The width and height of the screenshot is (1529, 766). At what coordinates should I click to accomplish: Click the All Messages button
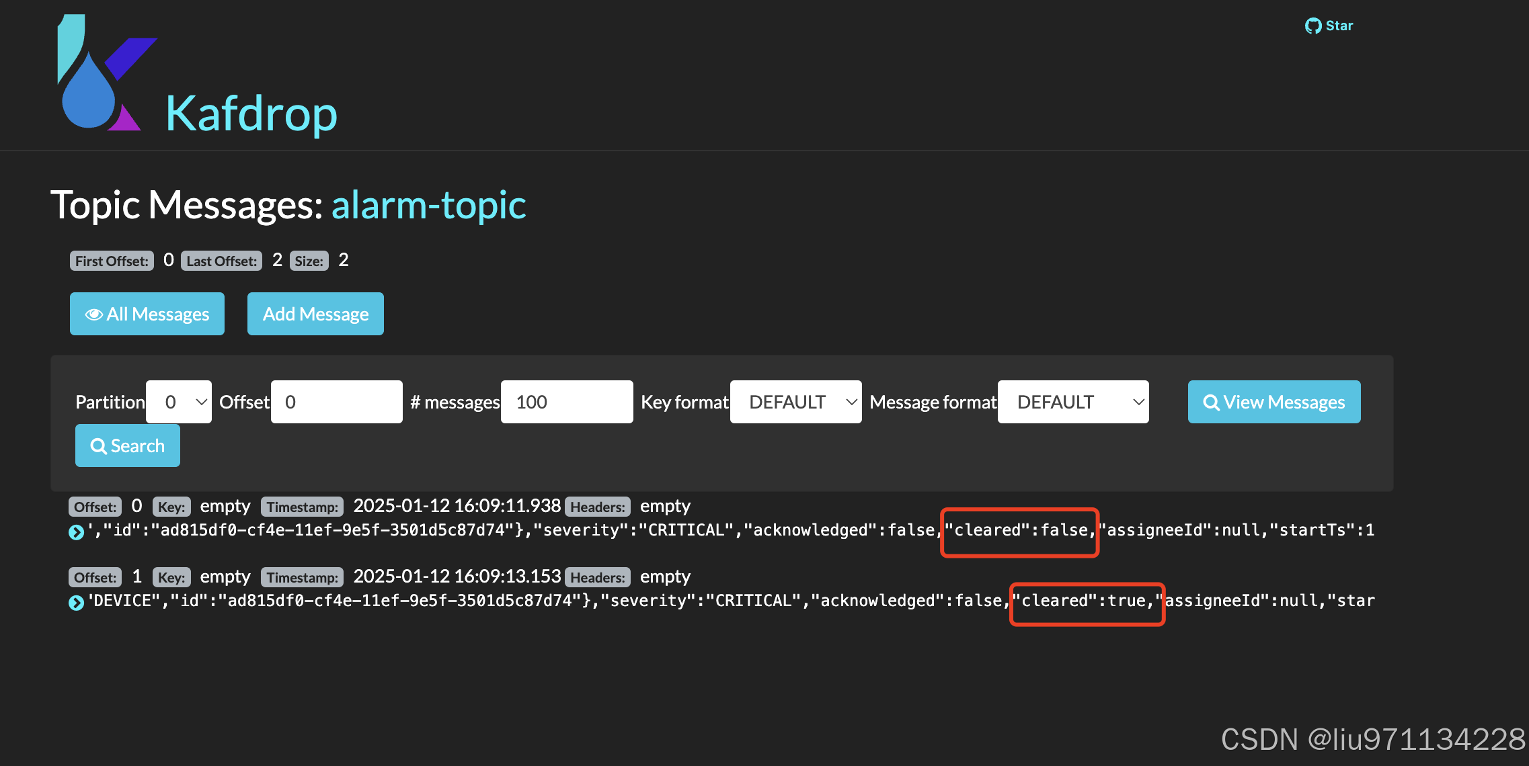point(147,314)
